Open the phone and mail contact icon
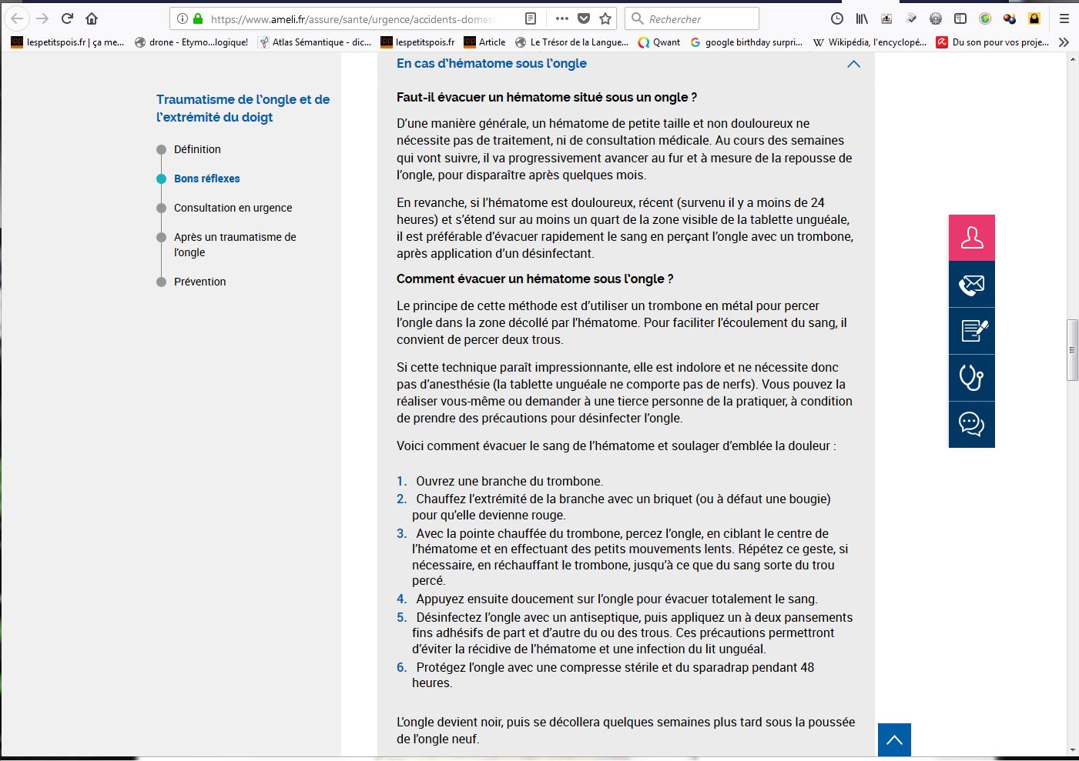This screenshot has height=761, width=1079. (971, 285)
